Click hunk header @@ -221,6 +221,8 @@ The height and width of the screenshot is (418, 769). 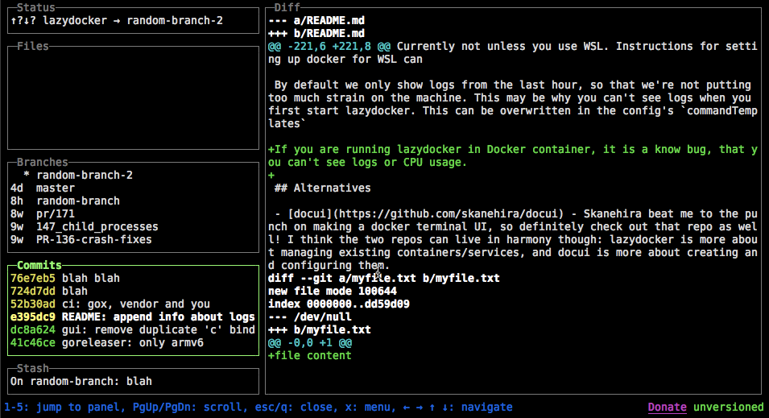tap(329, 46)
